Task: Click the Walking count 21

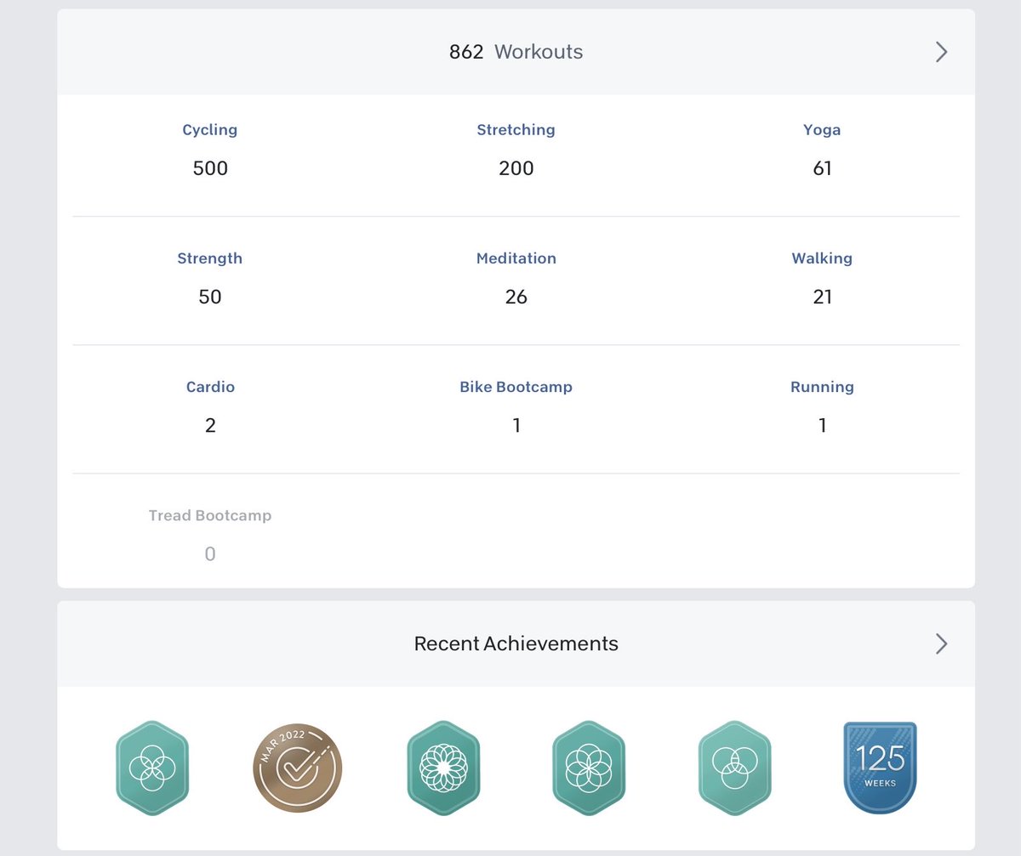Action: pyautogui.click(x=822, y=297)
